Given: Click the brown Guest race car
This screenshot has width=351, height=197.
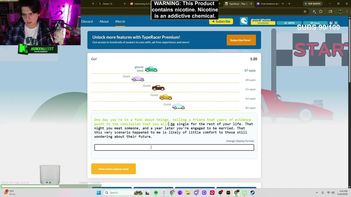Looking at the screenshot, I should [158, 88].
